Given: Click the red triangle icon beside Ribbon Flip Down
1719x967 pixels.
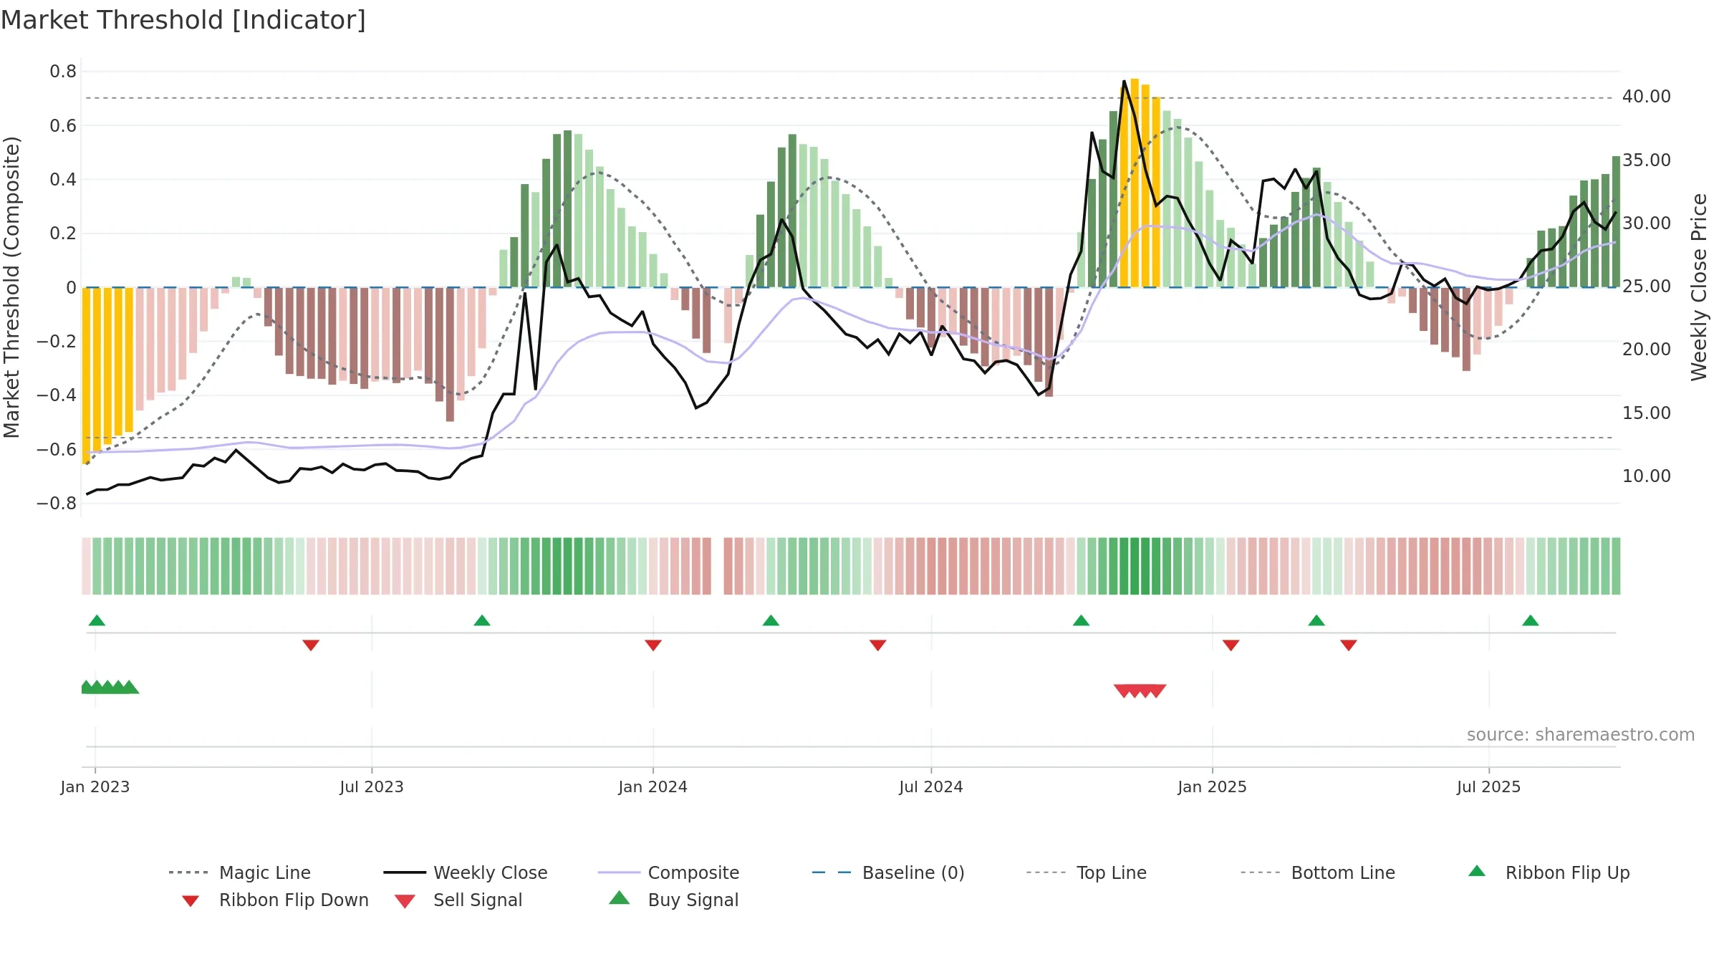Looking at the screenshot, I should click(x=191, y=901).
